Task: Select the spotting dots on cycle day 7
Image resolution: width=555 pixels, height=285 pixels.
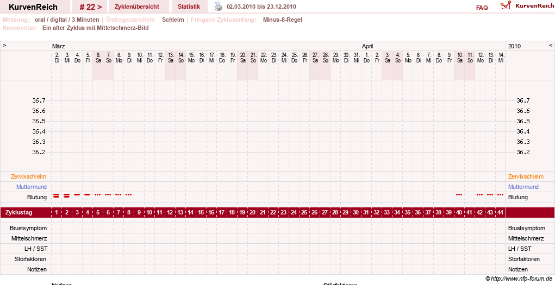Action: (x=118, y=194)
